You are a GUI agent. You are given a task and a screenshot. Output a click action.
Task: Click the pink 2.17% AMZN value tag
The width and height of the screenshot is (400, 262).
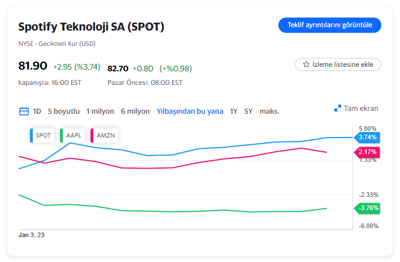(x=367, y=152)
